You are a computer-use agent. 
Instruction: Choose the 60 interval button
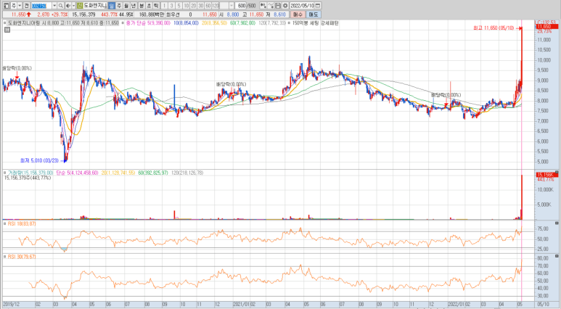click(x=208, y=6)
